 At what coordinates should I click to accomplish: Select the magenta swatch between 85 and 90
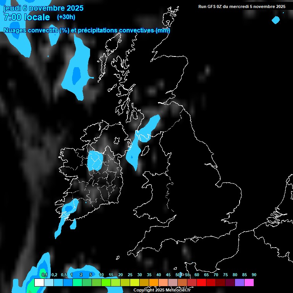click(249, 283)
